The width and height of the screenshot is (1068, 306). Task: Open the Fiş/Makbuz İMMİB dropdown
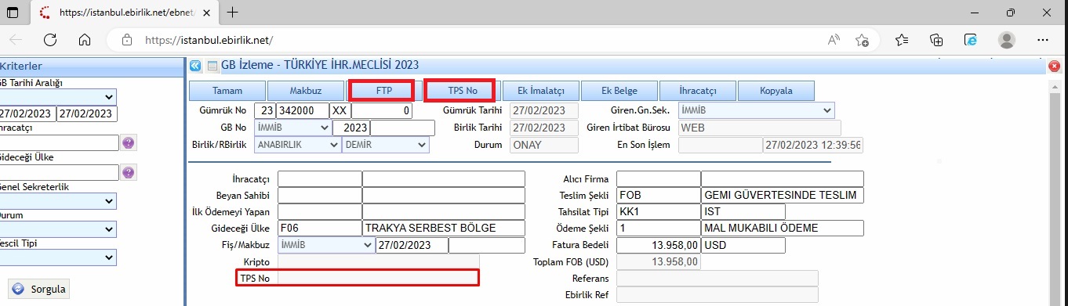(325, 245)
